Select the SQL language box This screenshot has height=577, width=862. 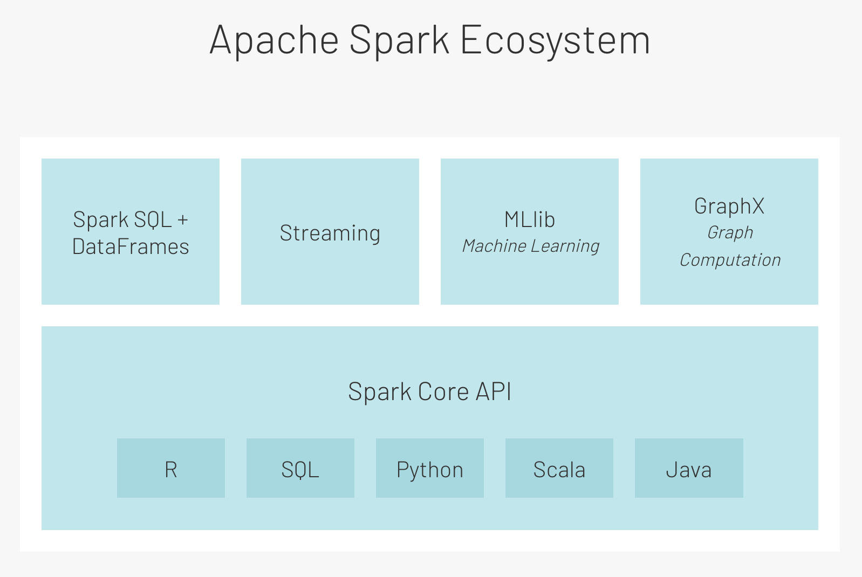tap(300, 468)
